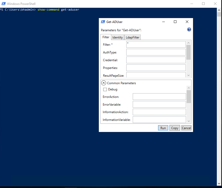Viewport: 222px width, 188px height.
Task: Click scroll-up arrow of the PowerShell window
Action: point(219,10)
